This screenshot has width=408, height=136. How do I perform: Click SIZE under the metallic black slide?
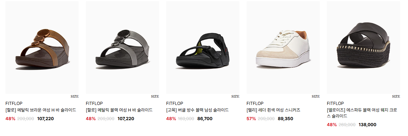[155, 96]
